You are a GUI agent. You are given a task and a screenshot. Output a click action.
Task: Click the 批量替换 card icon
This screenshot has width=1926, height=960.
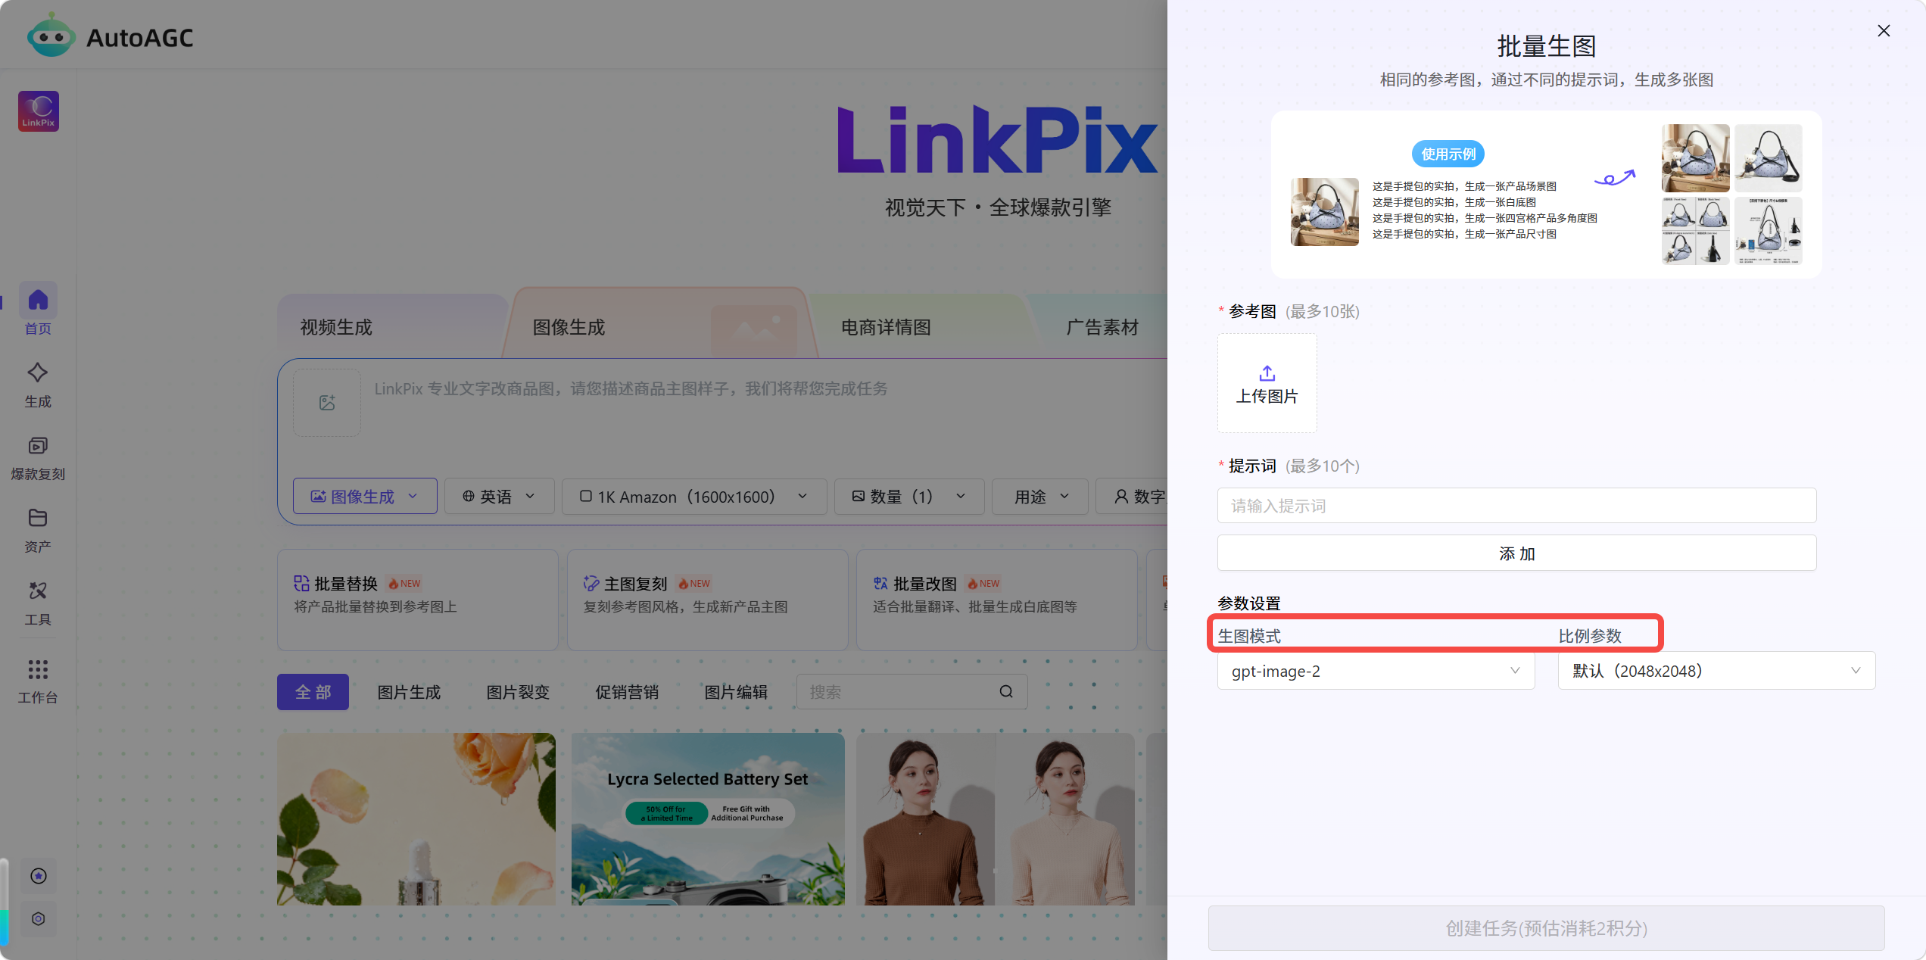301,583
